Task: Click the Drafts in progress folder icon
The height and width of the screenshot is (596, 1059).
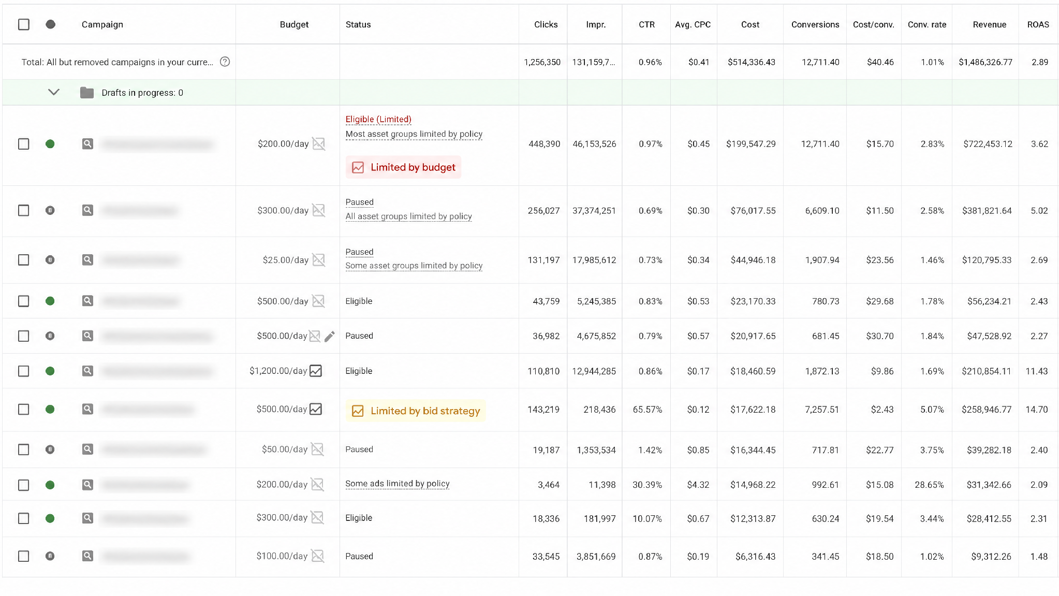Action: [x=87, y=93]
